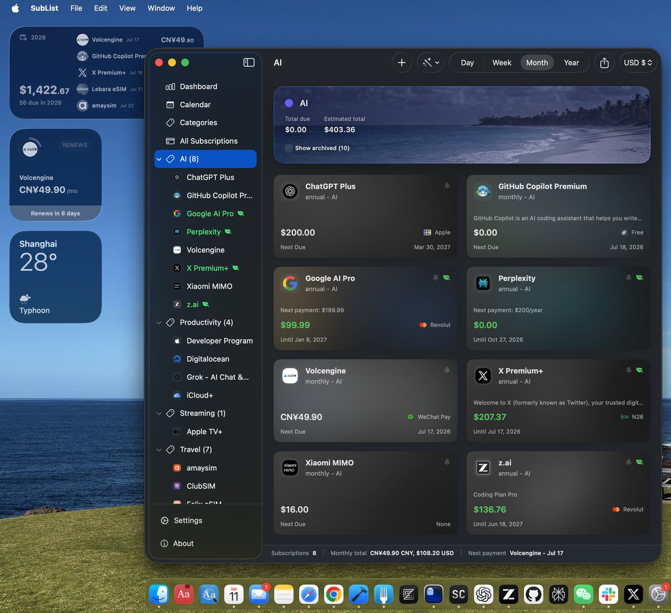Switch view period to Week
Image resolution: width=671 pixels, height=613 pixels.
tap(502, 63)
